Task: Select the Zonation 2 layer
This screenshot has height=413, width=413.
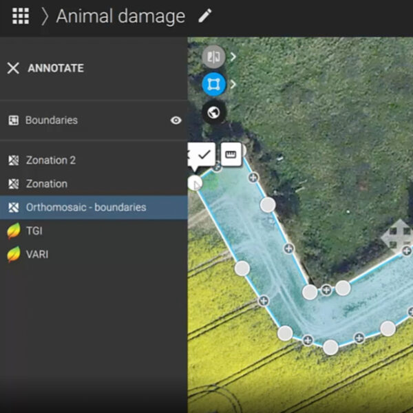Action: coord(50,160)
